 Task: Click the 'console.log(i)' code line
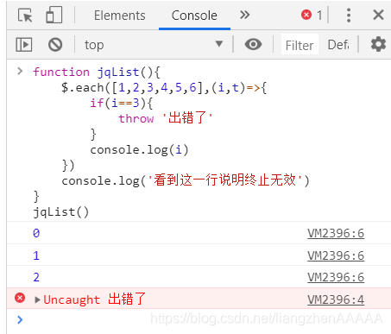click(x=139, y=150)
